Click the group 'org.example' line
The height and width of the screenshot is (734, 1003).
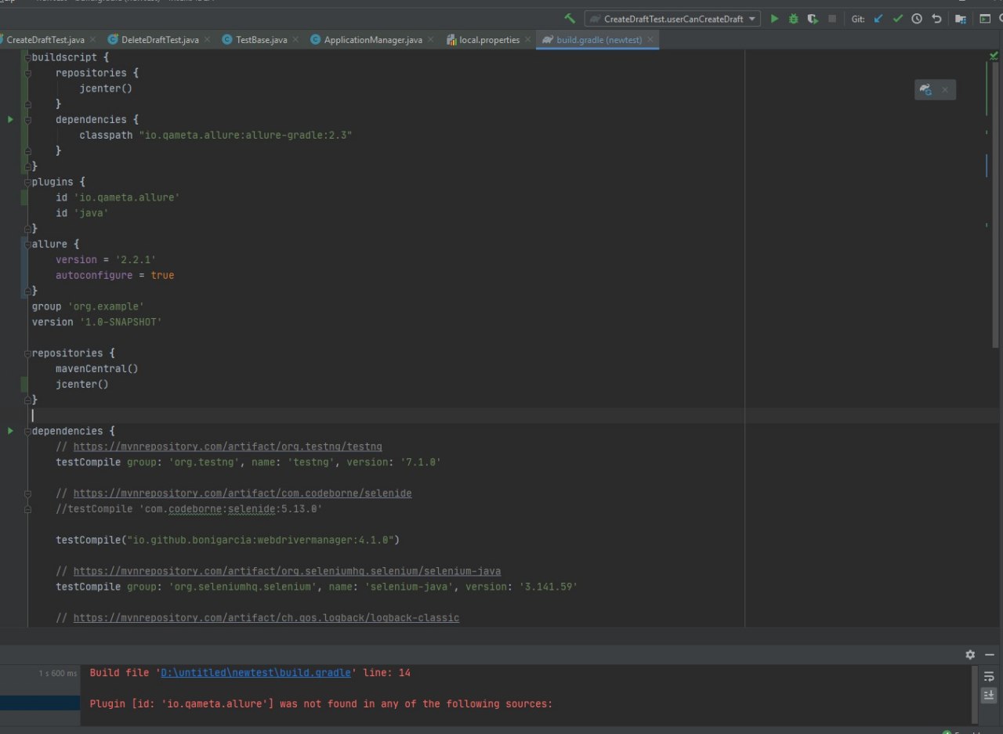coord(88,306)
